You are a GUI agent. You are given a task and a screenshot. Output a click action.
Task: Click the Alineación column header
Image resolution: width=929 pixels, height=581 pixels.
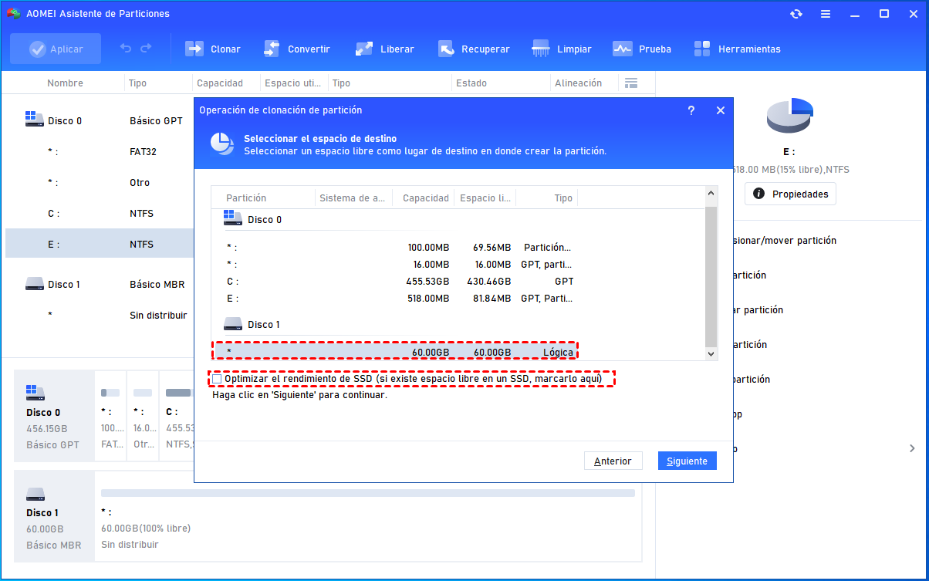tap(579, 83)
